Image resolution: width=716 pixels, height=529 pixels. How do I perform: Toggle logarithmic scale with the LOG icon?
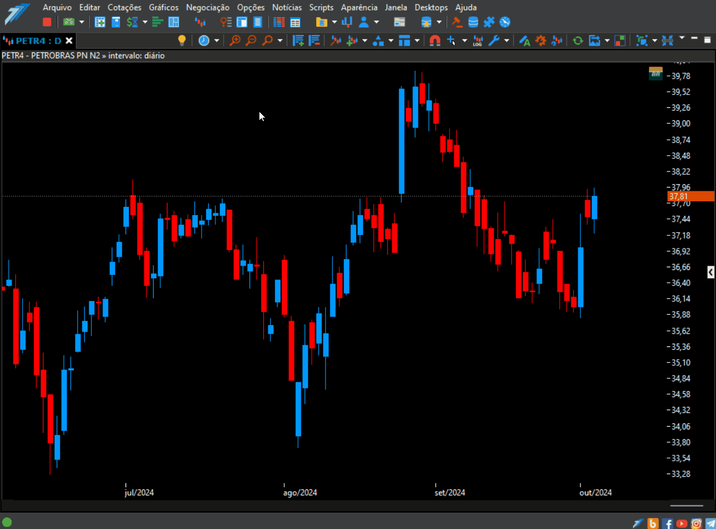(x=478, y=41)
